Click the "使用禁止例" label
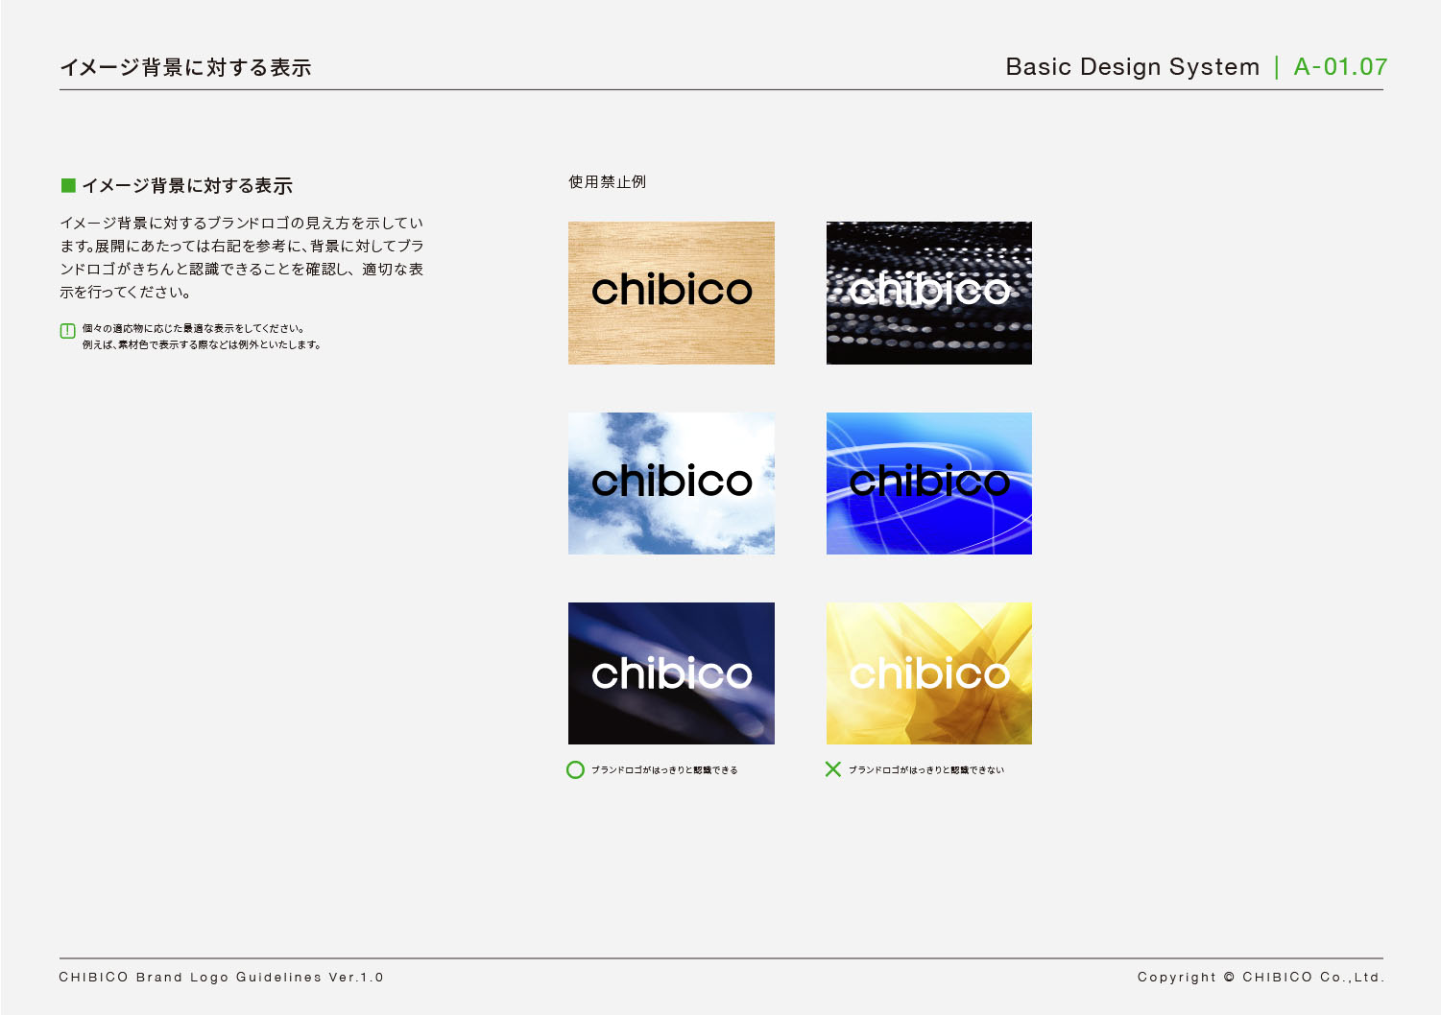Viewport: 1441px width, 1015px height. click(608, 181)
